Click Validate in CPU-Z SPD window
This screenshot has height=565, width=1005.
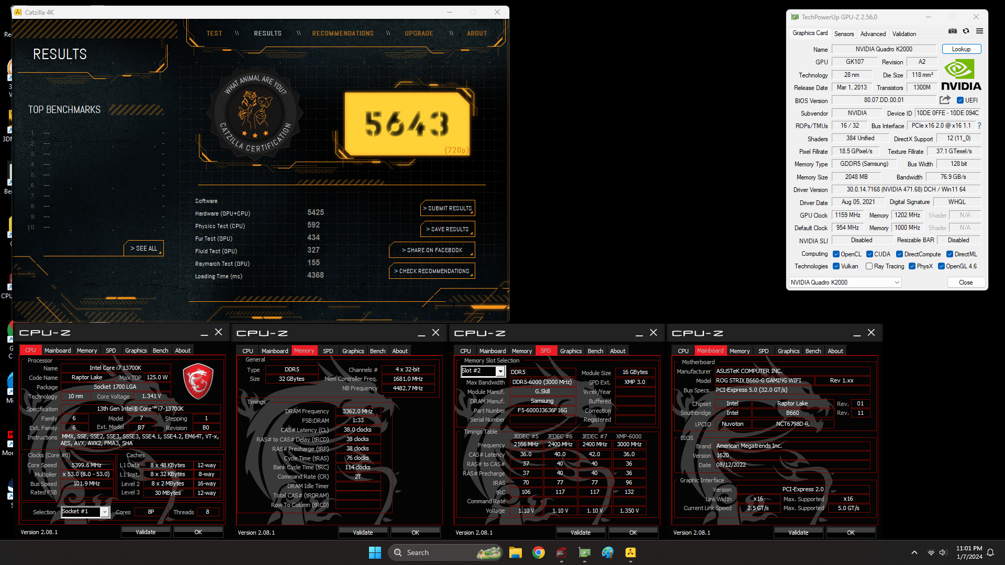coord(580,533)
